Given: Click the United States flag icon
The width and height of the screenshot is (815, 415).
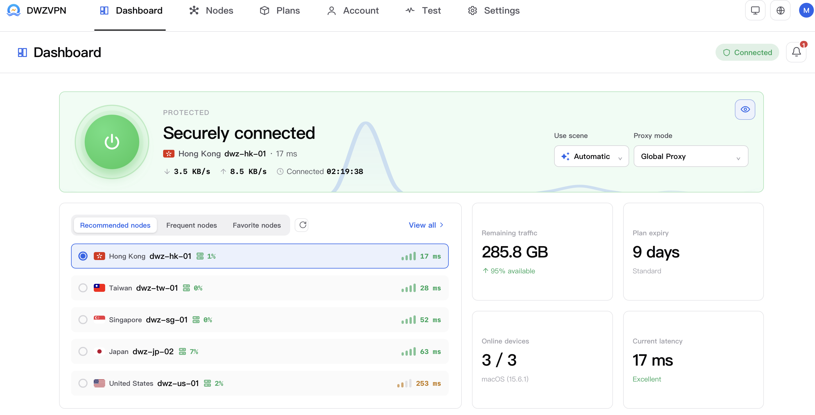Looking at the screenshot, I should click(99, 383).
